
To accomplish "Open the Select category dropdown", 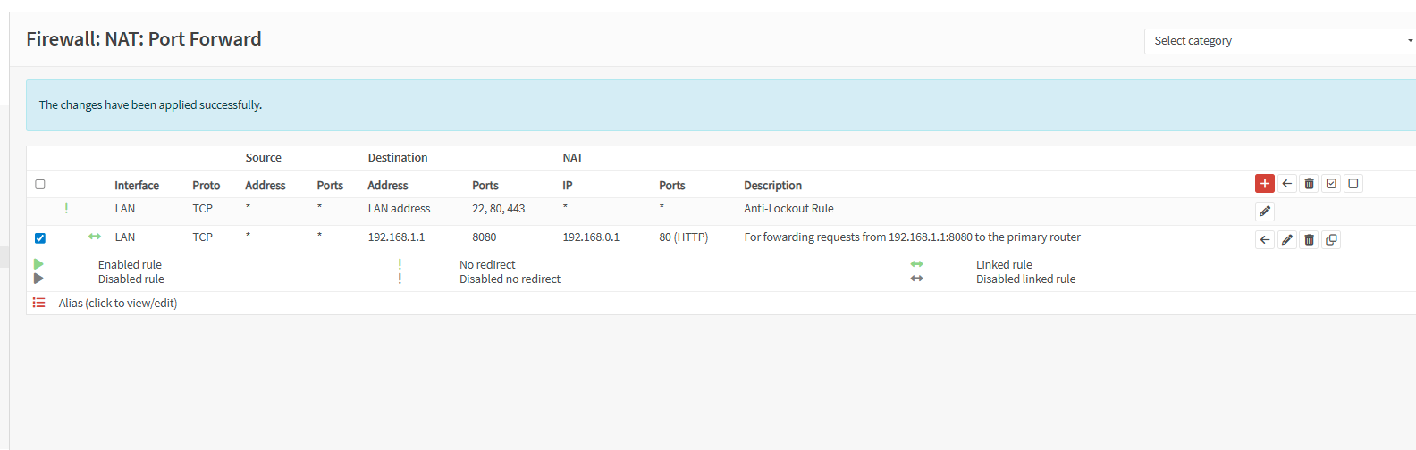I will [x=1280, y=41].
